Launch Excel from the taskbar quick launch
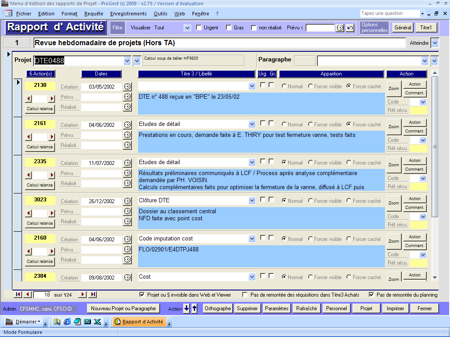The width and height of the screenshot is (450, 337). tap(98, 322)
